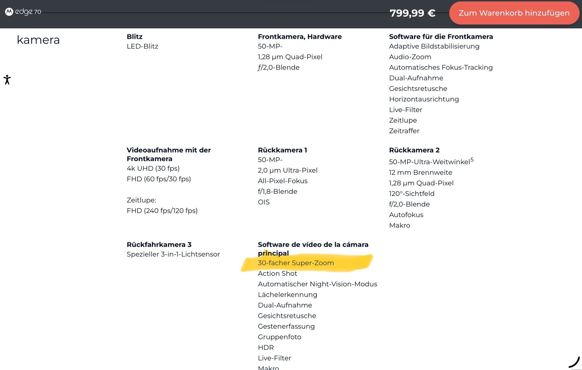This screenshot has height=370, width=582.
Task: Open the accessibility options icon
Action: (7, 80)
